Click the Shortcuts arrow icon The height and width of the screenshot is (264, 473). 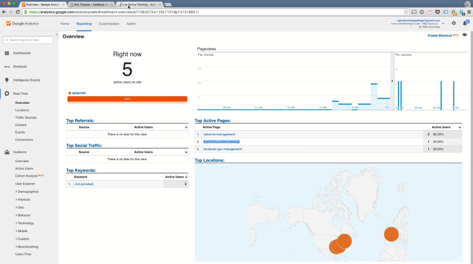click(7, 66)
